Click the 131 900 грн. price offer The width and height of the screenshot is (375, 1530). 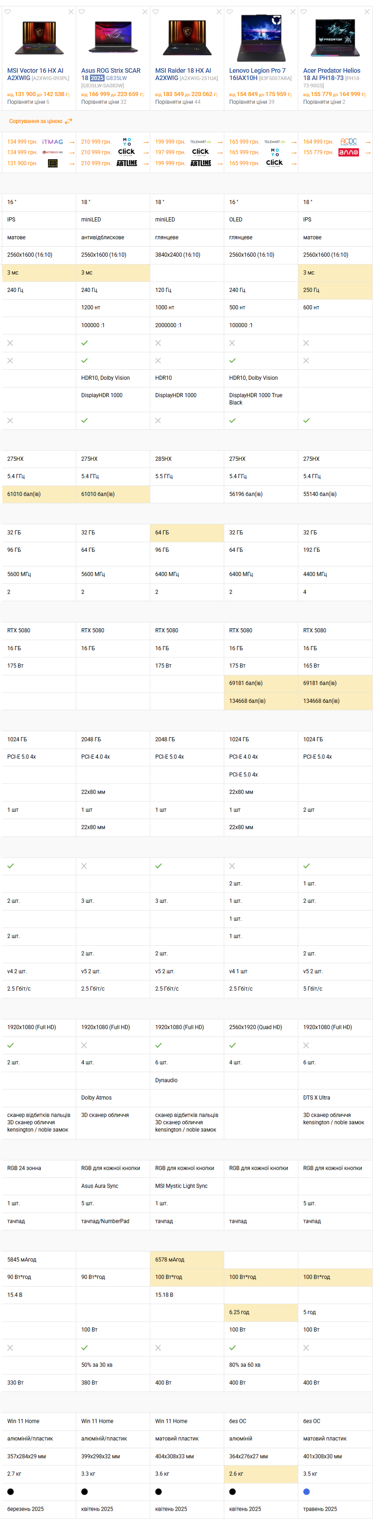[22, 163]
